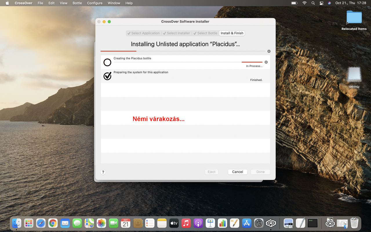
Task: Open the Terminal exec icon in the Dock
Action: 313,223
